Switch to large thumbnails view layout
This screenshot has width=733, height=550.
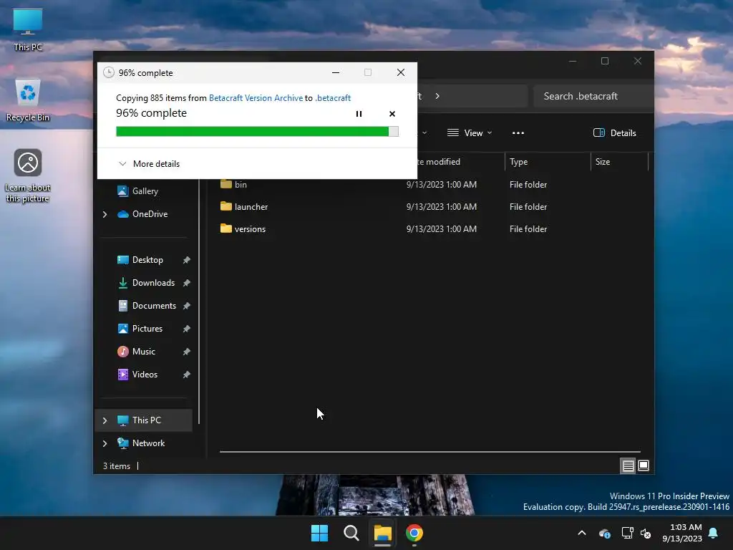[644, 465]
